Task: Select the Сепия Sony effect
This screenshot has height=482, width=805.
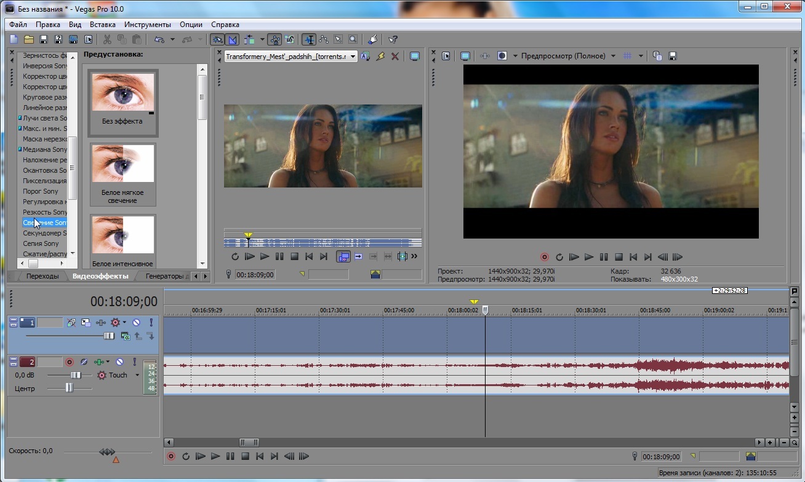Action: 41,243
